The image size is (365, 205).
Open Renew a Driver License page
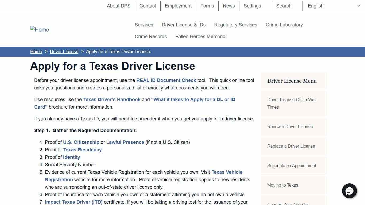290,127
